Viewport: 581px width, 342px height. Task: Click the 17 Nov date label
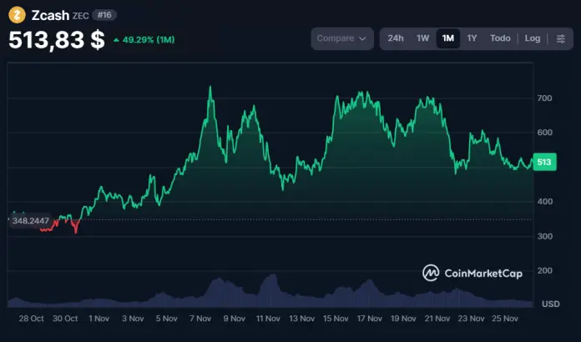point(370,319)
